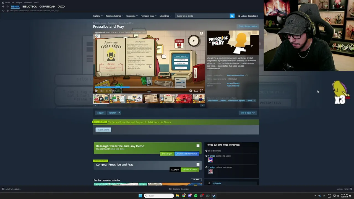This screenshot has width=354, height=199.
Task: Open the Windows Start menu
Action: pos(140,196)
